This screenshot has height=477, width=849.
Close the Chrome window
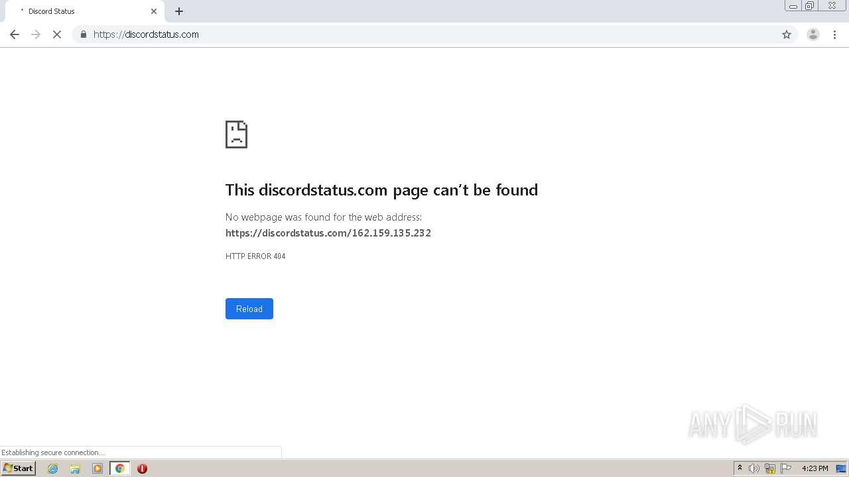point(832,6)
